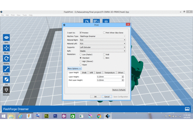Collapse More Options section
This screenshot has height=129, width=193.
(x=74, y=68)
